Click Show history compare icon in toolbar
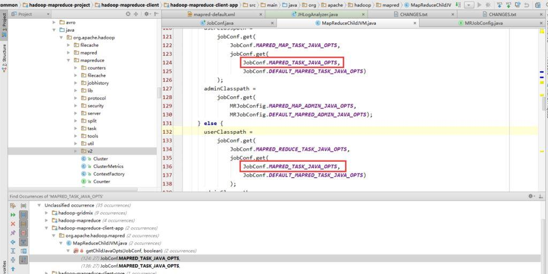548x274 pixels. point(518,5)
